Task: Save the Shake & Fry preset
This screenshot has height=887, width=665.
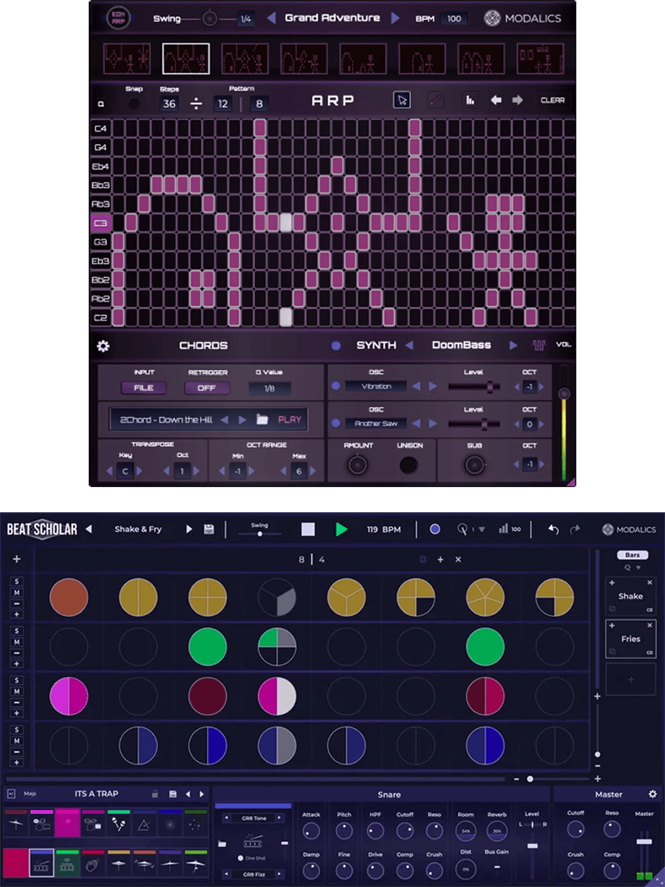Action: coord(209,529)
